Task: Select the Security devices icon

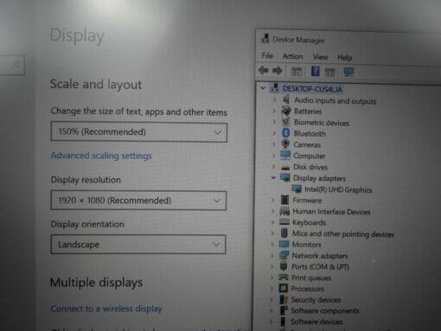Action: point(284,300)
